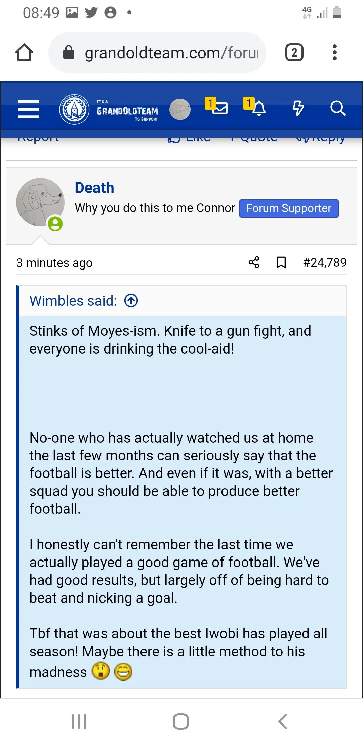
Task: Open the forum hamburger menu
Action: click(29, 109)
